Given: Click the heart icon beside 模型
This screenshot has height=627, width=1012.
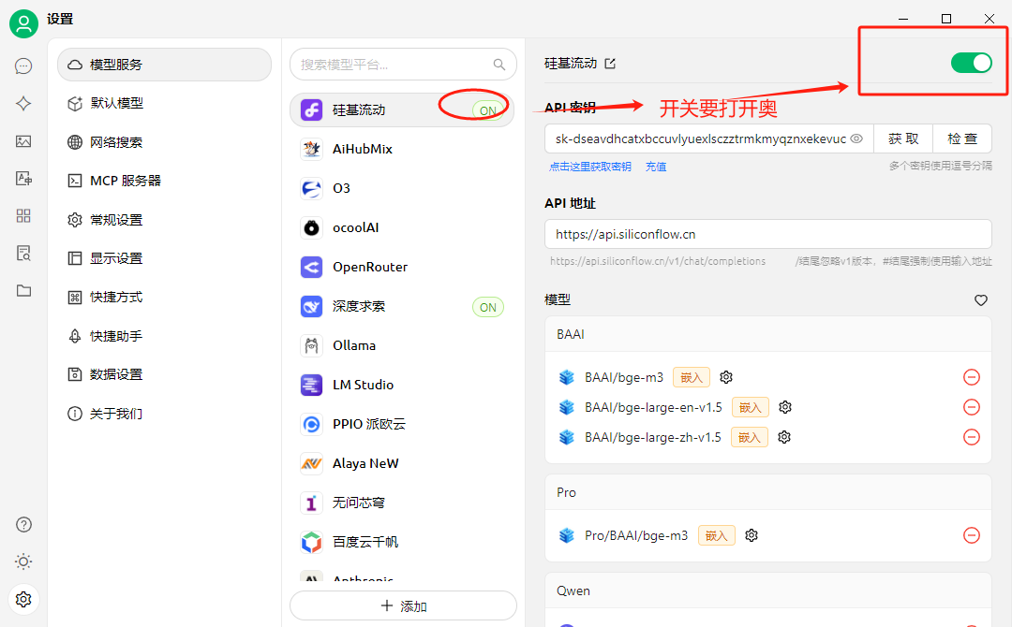Looking at the screenshot, I should 980,299.
